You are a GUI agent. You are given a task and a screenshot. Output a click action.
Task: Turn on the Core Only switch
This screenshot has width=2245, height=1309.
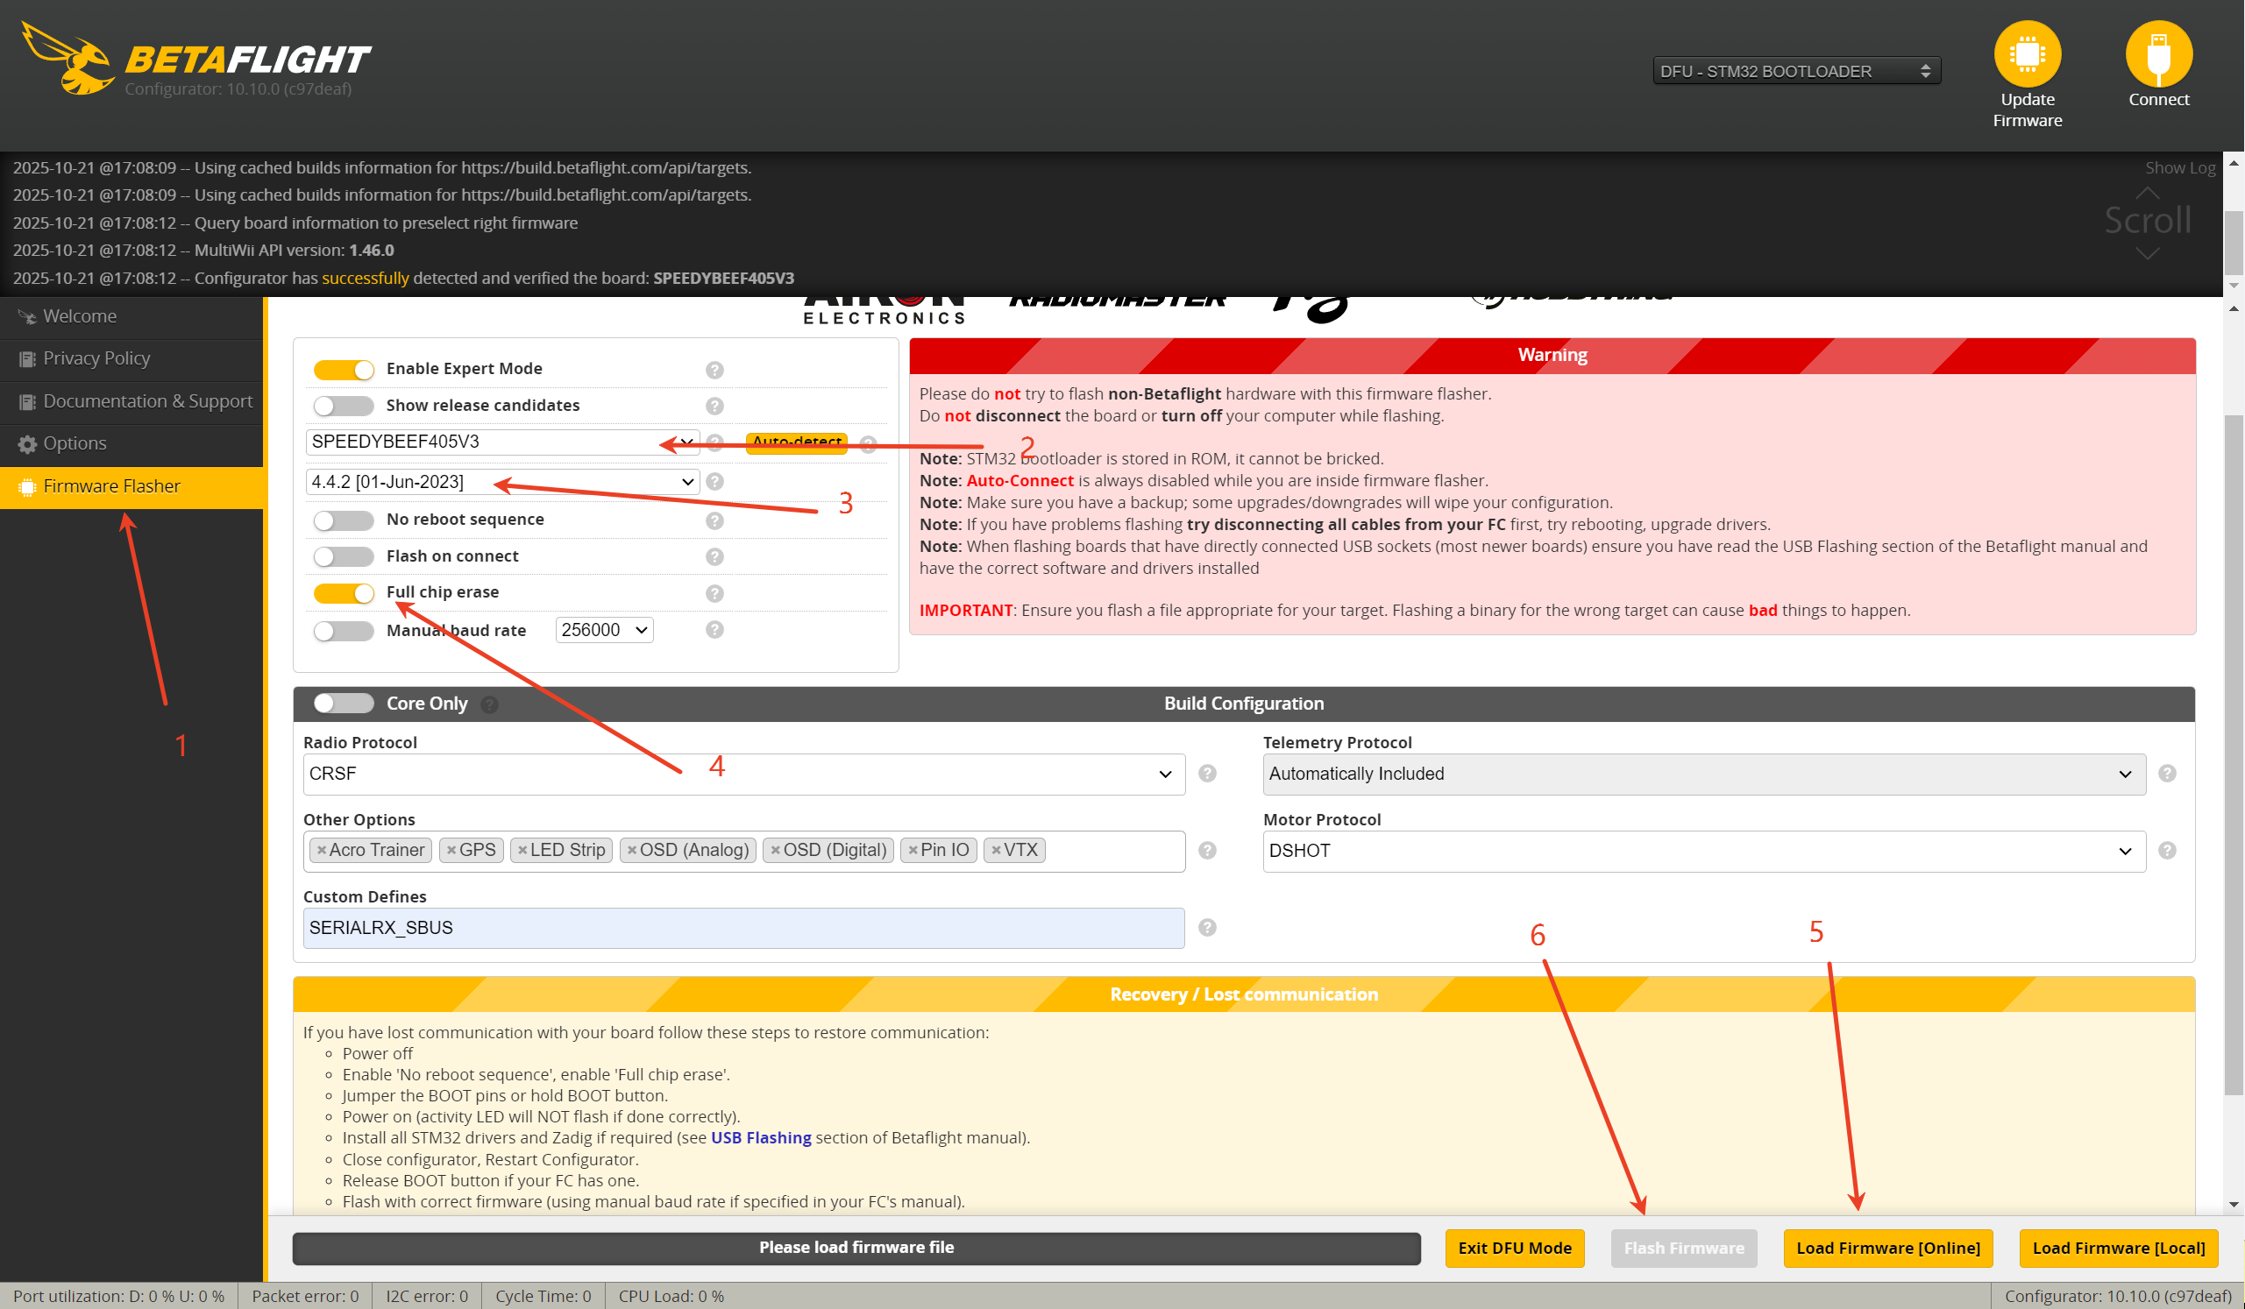click(344, 704)
